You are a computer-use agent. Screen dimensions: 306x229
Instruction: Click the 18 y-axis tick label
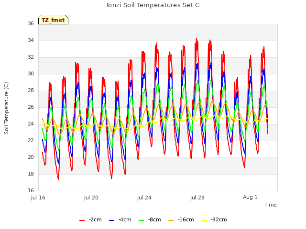[x=31, y=174]
